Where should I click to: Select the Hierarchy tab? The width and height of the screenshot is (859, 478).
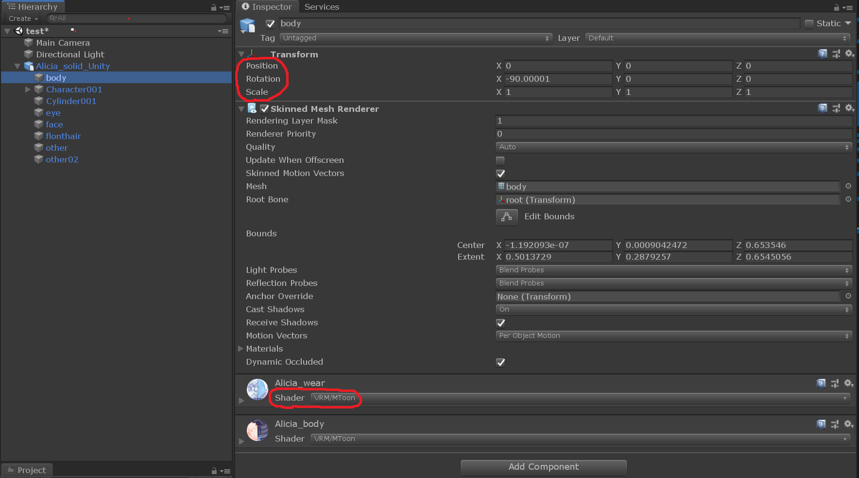coord(33,7)
